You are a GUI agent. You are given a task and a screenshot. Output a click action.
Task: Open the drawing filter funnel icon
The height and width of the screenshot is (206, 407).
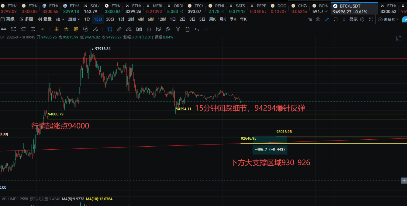click(x=178, y=29)
